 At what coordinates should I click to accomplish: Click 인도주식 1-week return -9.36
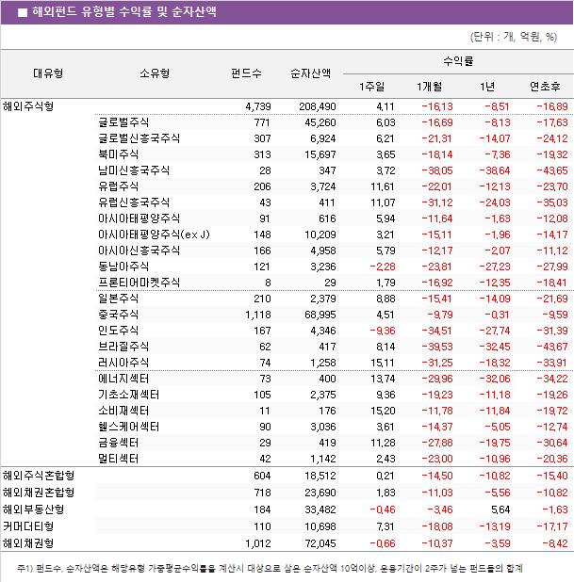click(383, 331)
